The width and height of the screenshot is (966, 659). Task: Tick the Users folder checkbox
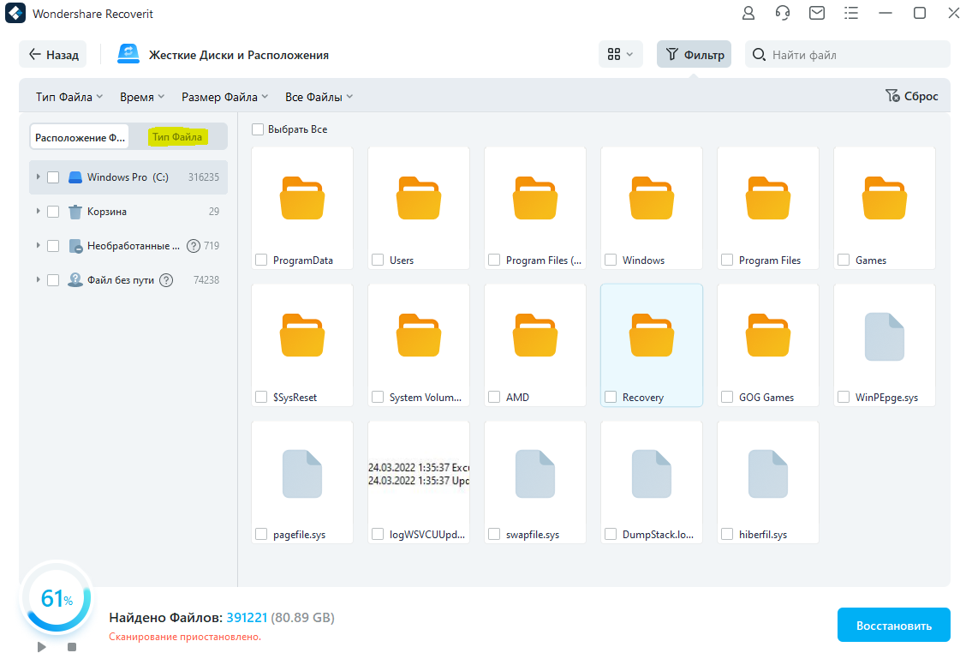(378, 261)
